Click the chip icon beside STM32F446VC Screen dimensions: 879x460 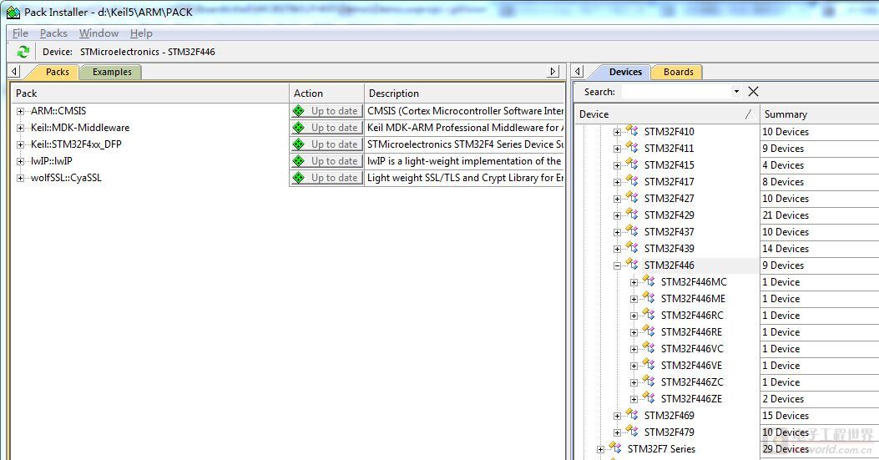(649, 348)
